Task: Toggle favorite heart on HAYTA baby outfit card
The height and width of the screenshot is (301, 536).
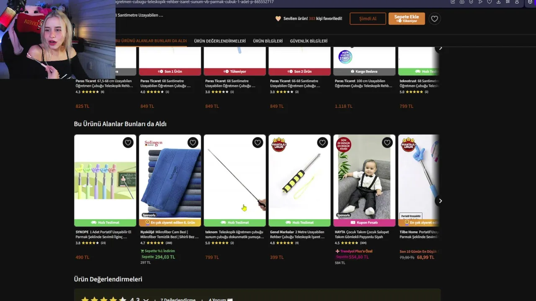Action: coord(387,143)
